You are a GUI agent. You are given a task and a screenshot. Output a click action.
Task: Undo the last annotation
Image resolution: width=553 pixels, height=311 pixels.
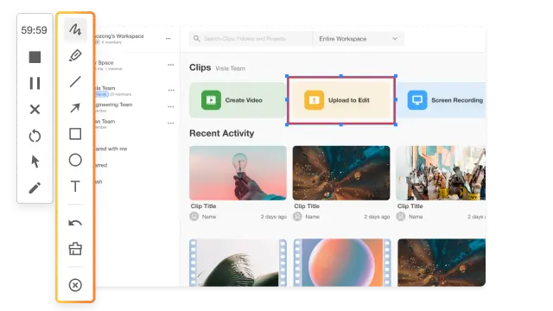click(75, 223)
